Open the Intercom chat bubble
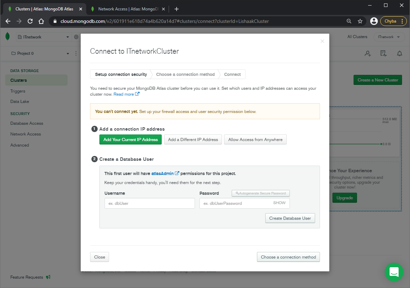This screenshot has height=288, width=410. coord(394,272)
